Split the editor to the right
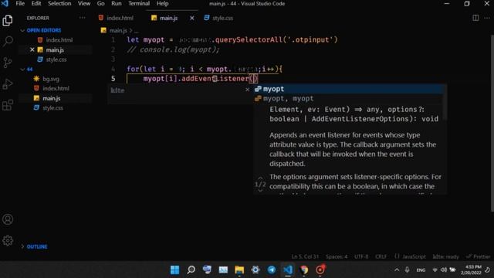494x278 pixels. point(475,18)
